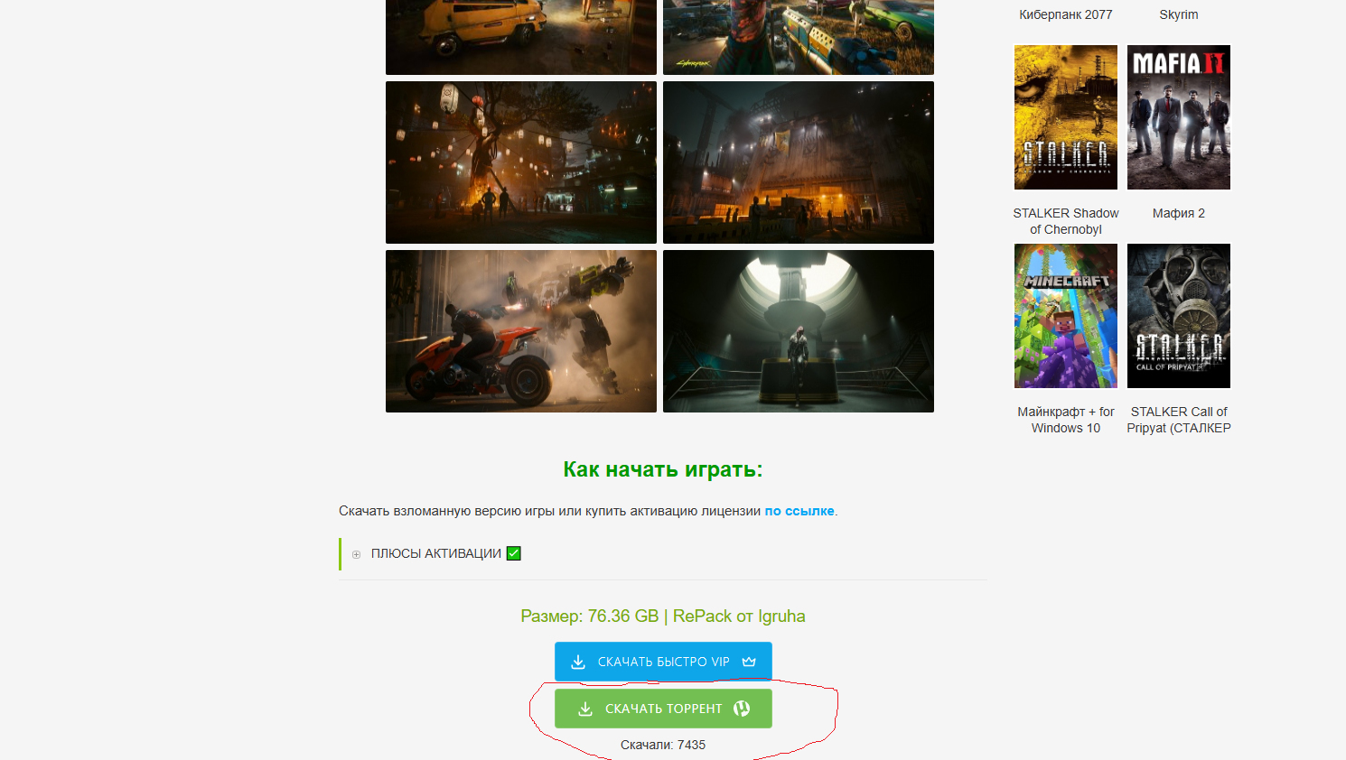View the screenshot of the lantern-lit tree
Screen dimensions: 1346x760
pos(521,162)
